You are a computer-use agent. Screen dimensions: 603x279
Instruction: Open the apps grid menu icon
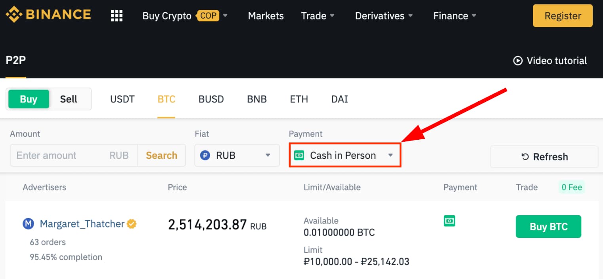coord(116,16)
